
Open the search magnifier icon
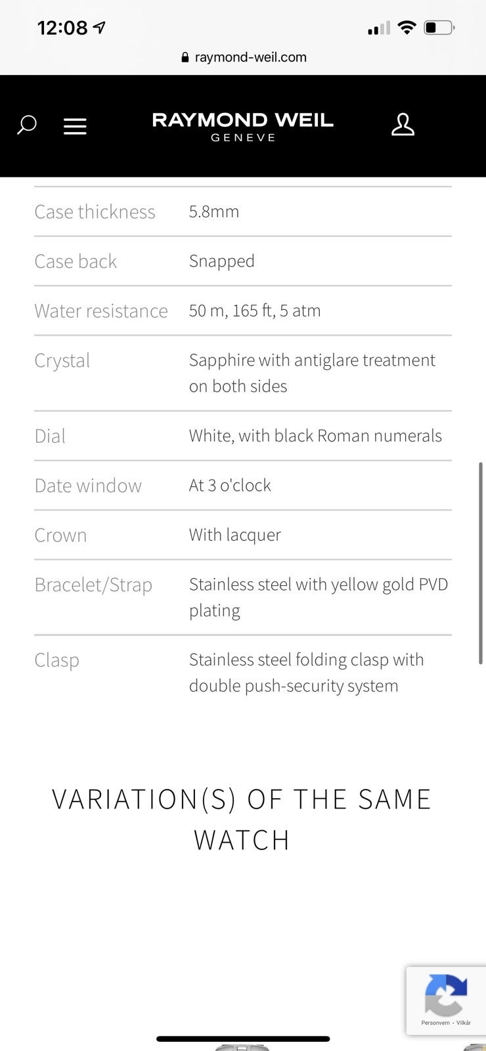click(26, 125)
